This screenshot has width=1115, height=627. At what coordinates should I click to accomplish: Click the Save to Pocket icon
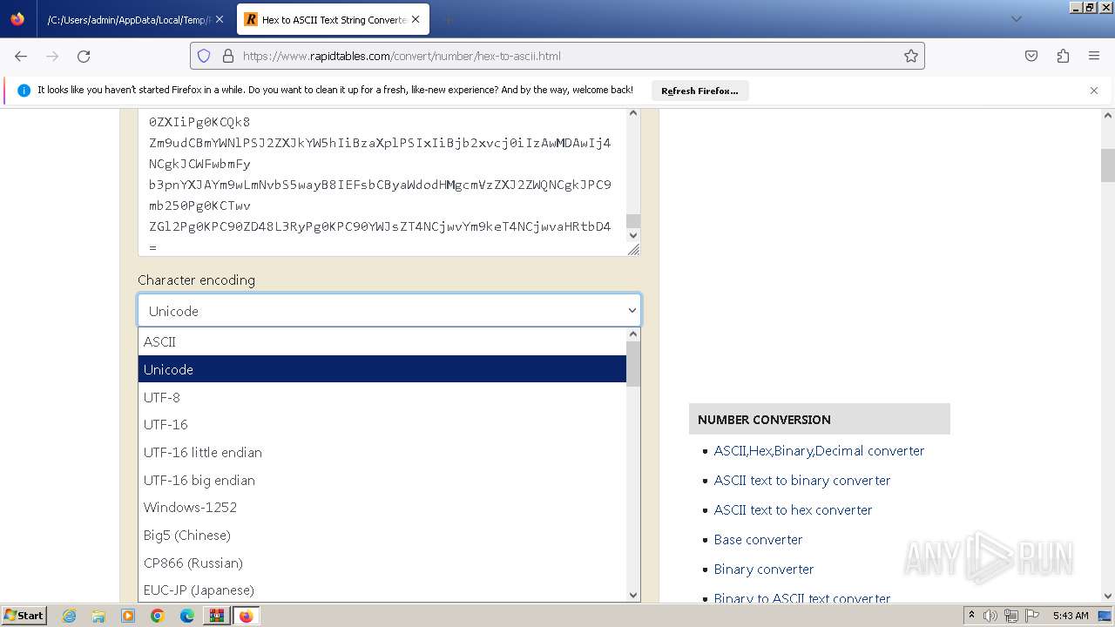click(1031, 56)
